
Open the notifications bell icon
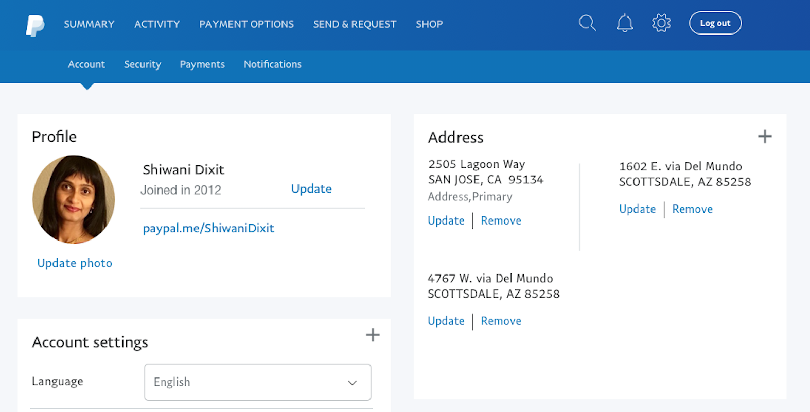[624, 23]
